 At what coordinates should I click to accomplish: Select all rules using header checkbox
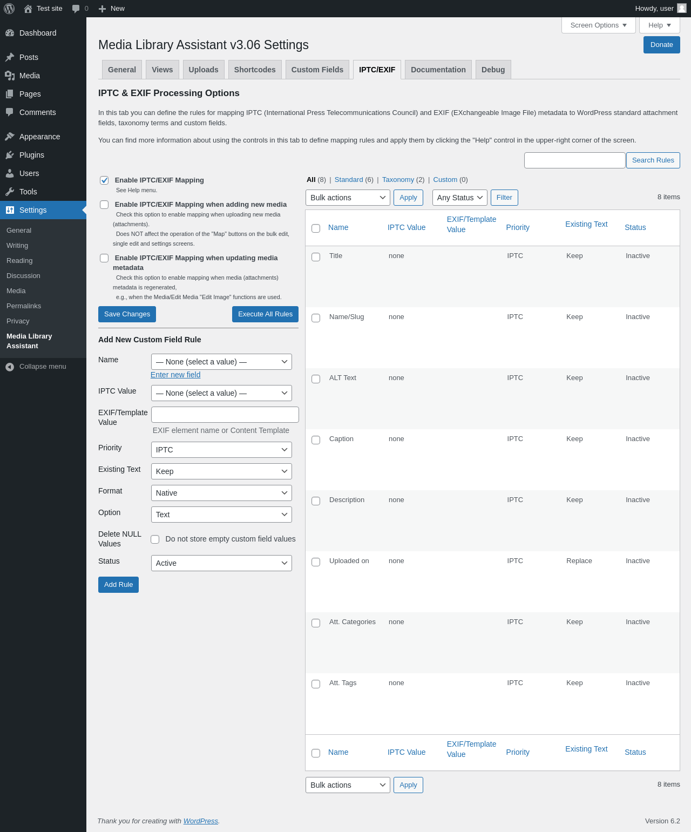316,228
